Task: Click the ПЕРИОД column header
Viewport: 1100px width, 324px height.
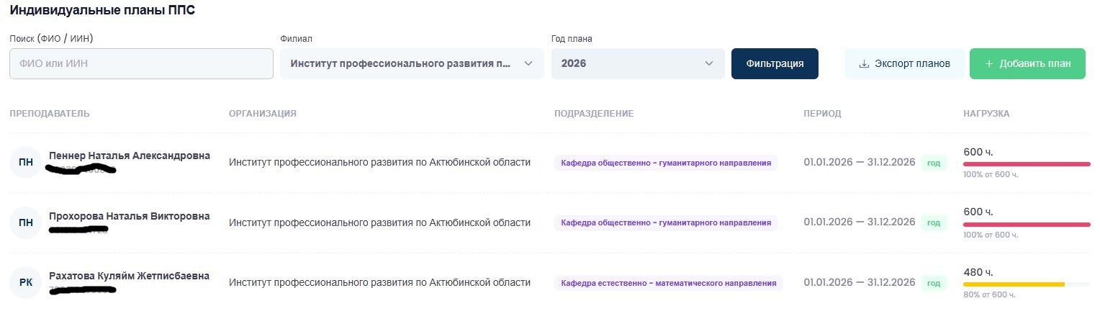Action: [x=822, y=114]
